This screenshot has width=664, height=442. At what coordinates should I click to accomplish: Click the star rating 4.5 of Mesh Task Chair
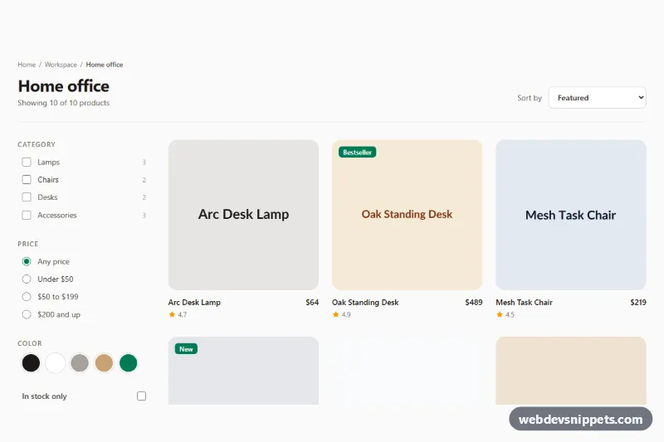click(505, 314)
